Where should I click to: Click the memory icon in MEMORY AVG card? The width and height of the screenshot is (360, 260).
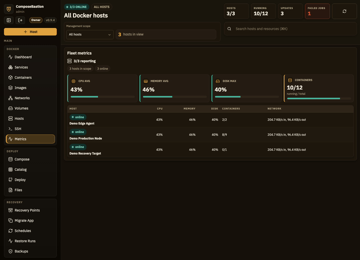[x=146, y=81]
